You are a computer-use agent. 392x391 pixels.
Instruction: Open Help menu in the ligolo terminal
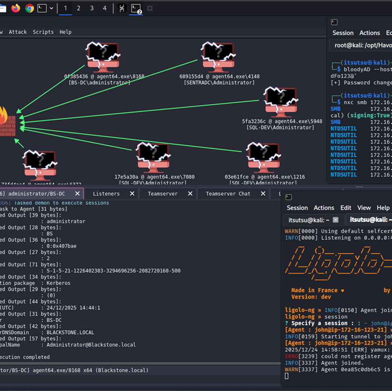[x=383, y=208]
